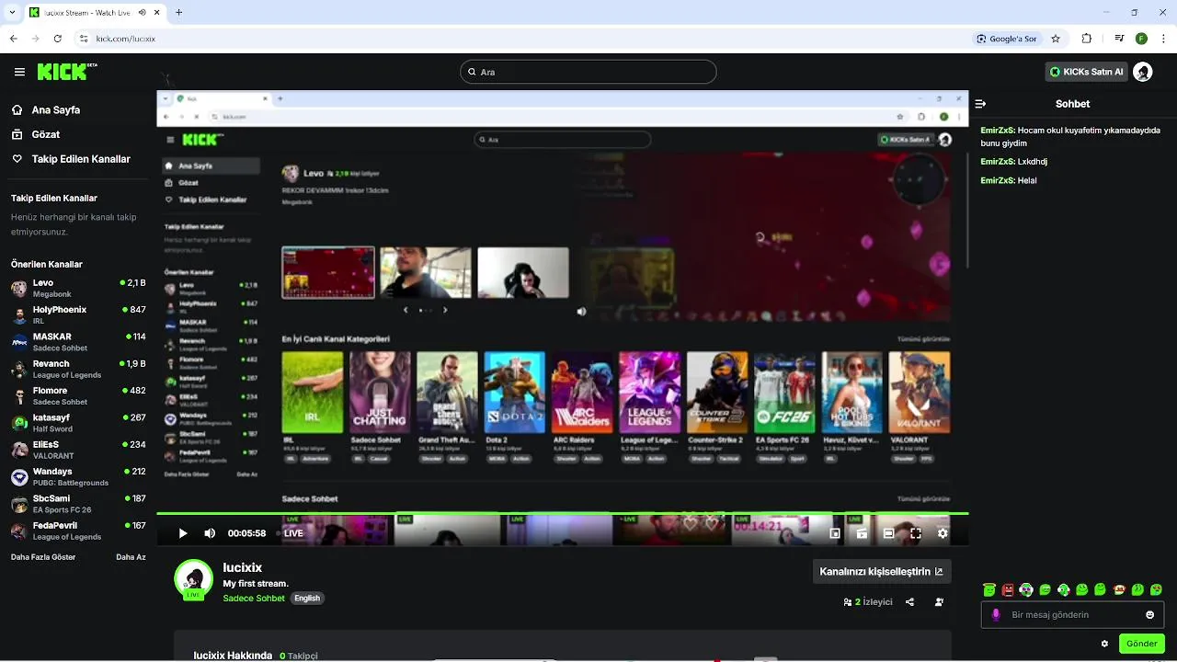1177x662 pixels.
Task: Open the Chrome three-dot menu
Action: 1163,39
